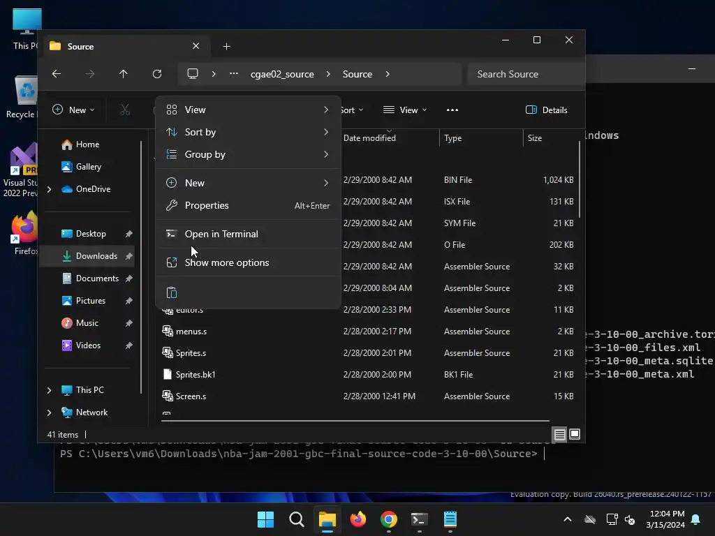Choose Open in Terminal
715x536 pixels.
click(249, 234)
